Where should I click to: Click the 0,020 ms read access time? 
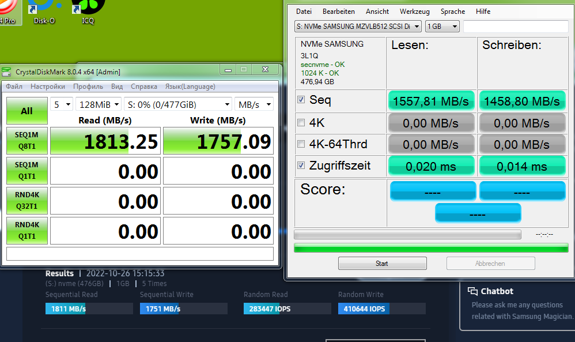(431, 166)
